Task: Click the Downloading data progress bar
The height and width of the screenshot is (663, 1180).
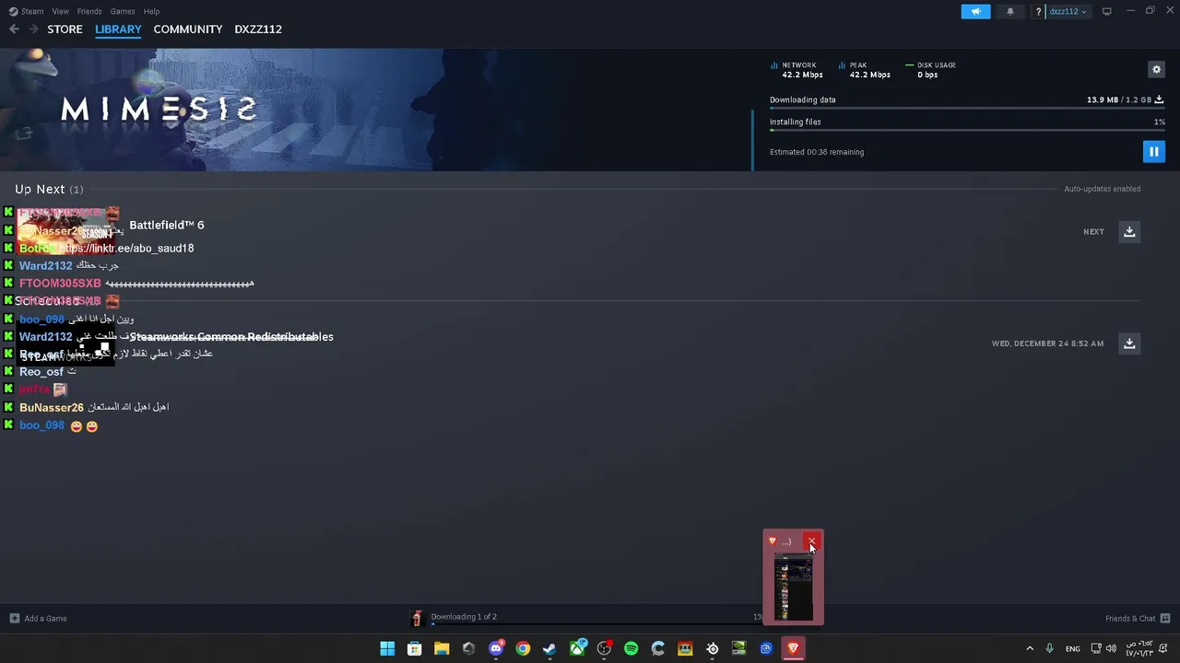Action: point(967,109)
